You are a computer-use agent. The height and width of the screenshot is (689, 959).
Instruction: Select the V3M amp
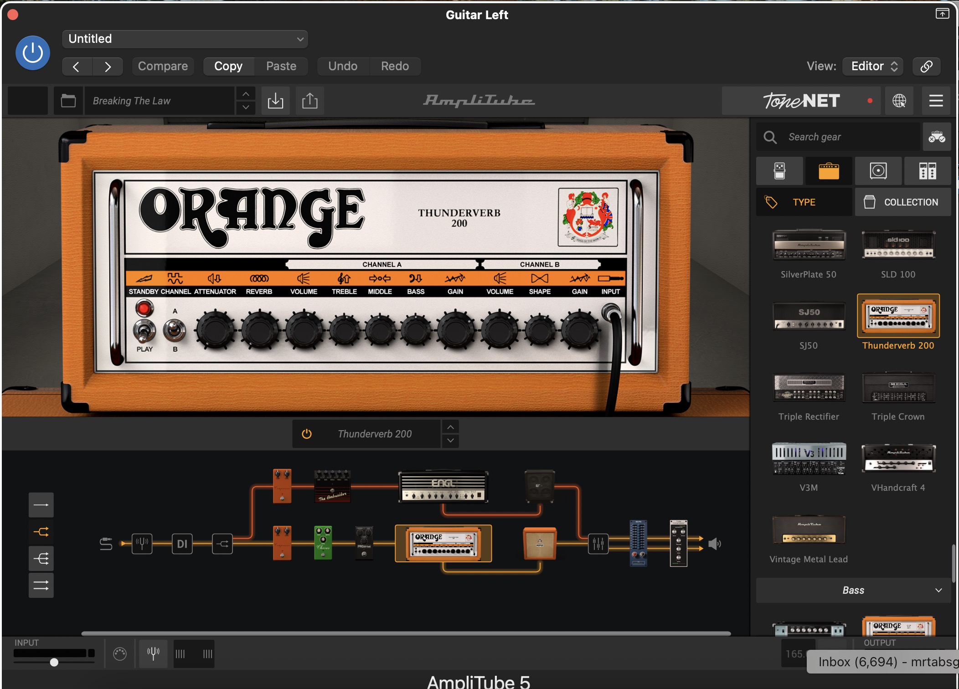click(809, 467)
